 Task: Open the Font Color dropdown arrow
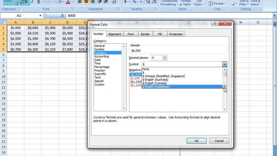pos(72,2)
